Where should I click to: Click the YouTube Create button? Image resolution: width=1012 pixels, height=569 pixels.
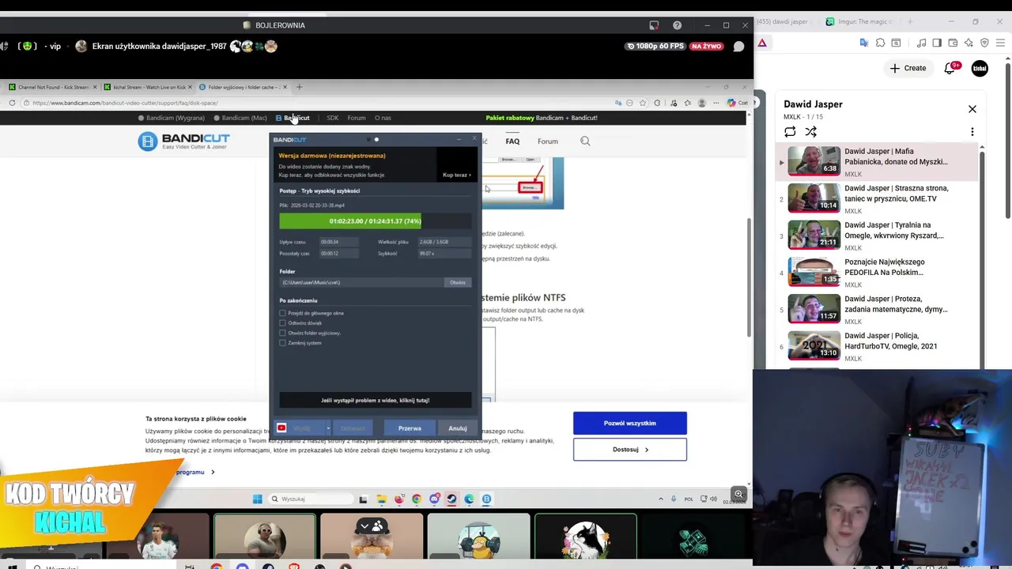pos(908,68)
